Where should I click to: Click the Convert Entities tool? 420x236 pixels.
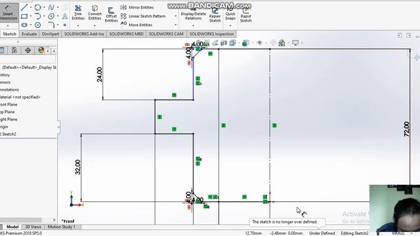click(x=94, y=13)
